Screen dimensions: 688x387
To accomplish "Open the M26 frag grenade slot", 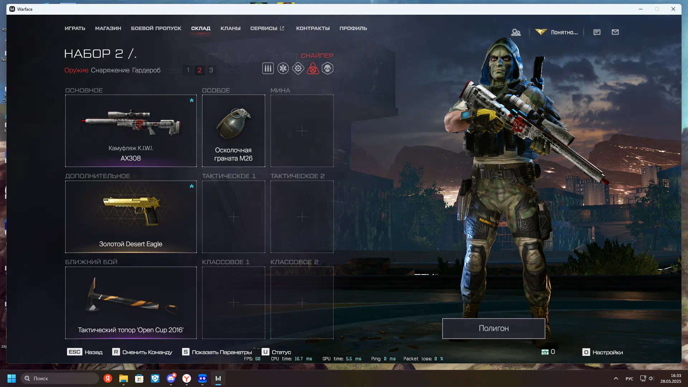I will tap(233, 131).
